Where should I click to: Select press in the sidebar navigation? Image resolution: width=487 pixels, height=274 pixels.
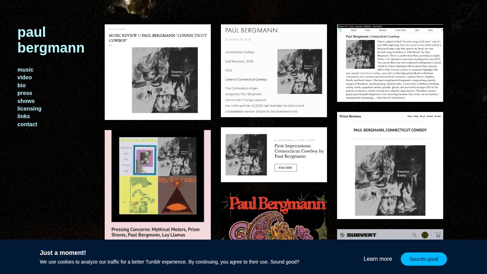tap(25, 93)
